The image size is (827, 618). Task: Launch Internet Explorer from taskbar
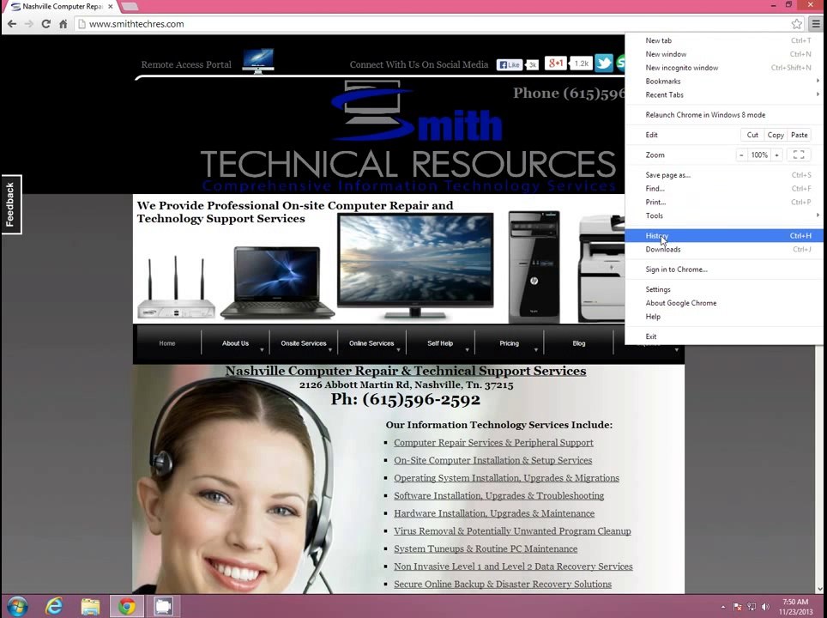[x=53, y=606]
